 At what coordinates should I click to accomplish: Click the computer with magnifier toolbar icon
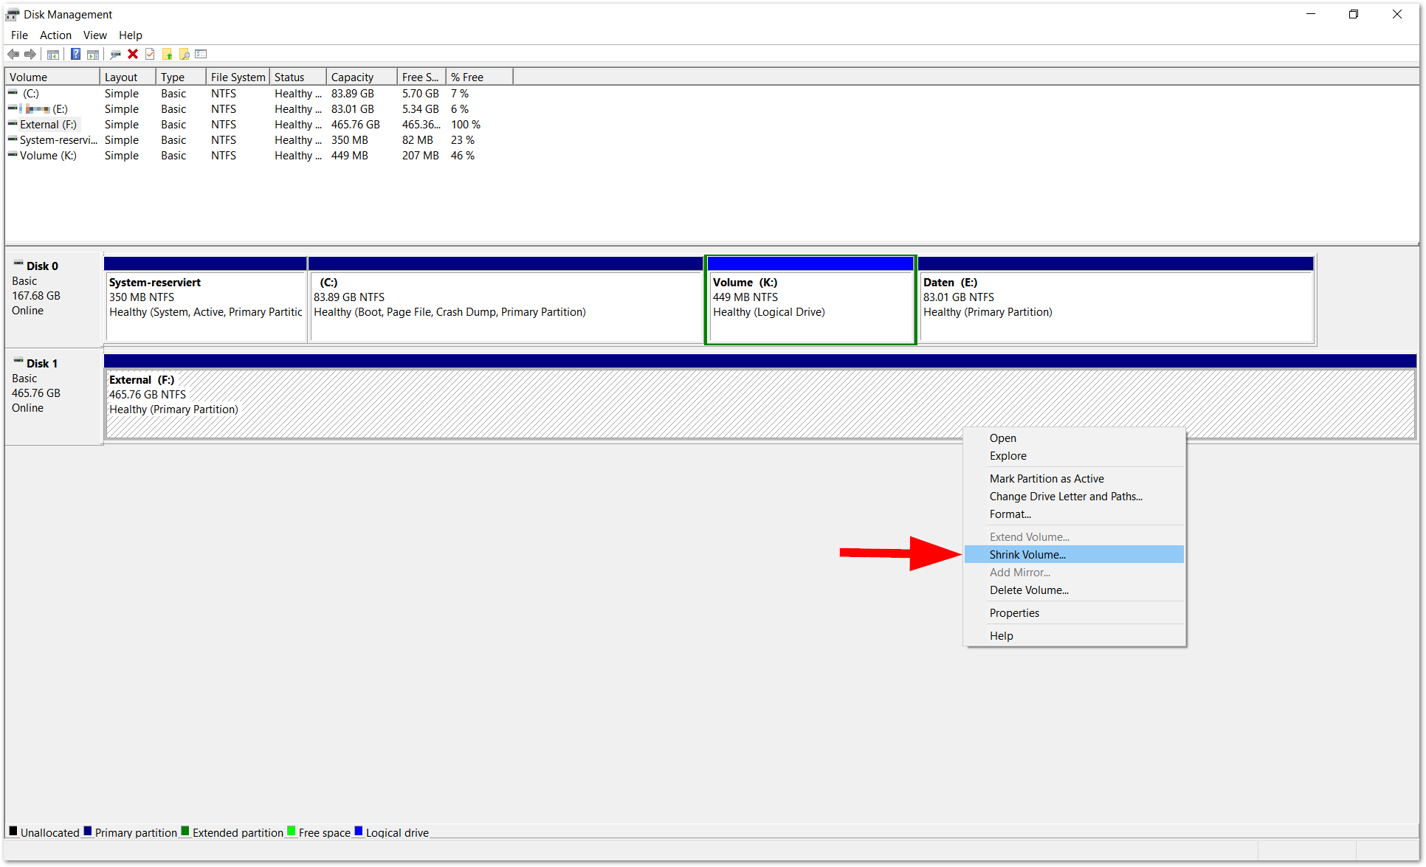point(115,54)
